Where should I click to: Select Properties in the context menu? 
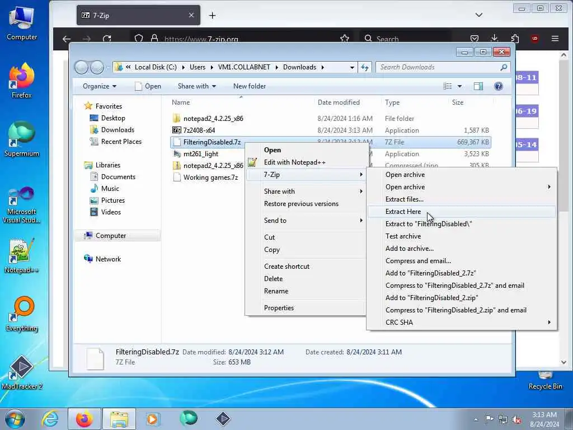click(x=306, y=308)
